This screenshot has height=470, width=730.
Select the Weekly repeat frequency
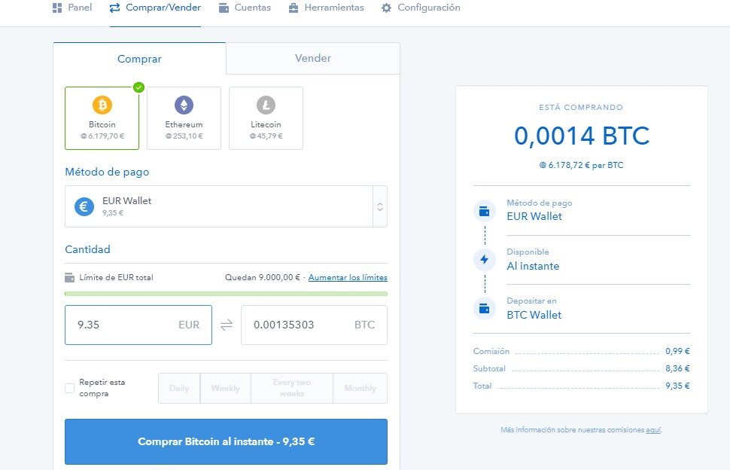(x=225, y=388)
